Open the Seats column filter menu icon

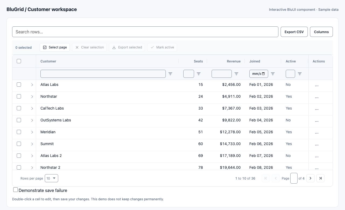point(199,74)
